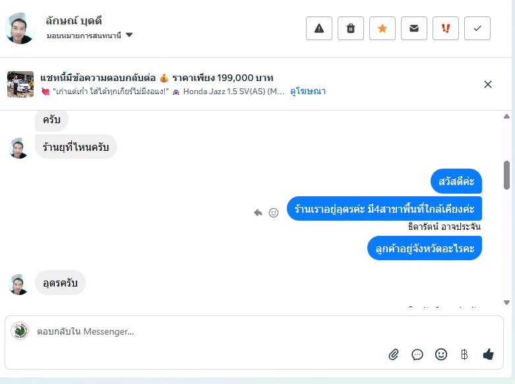
Task: Delete conversation with the trash icon
Action: [350, 28]
